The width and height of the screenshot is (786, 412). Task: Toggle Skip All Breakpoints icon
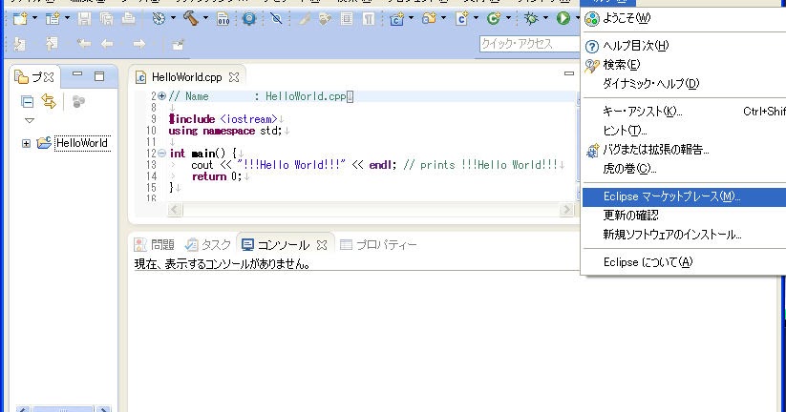pos(276,19)
